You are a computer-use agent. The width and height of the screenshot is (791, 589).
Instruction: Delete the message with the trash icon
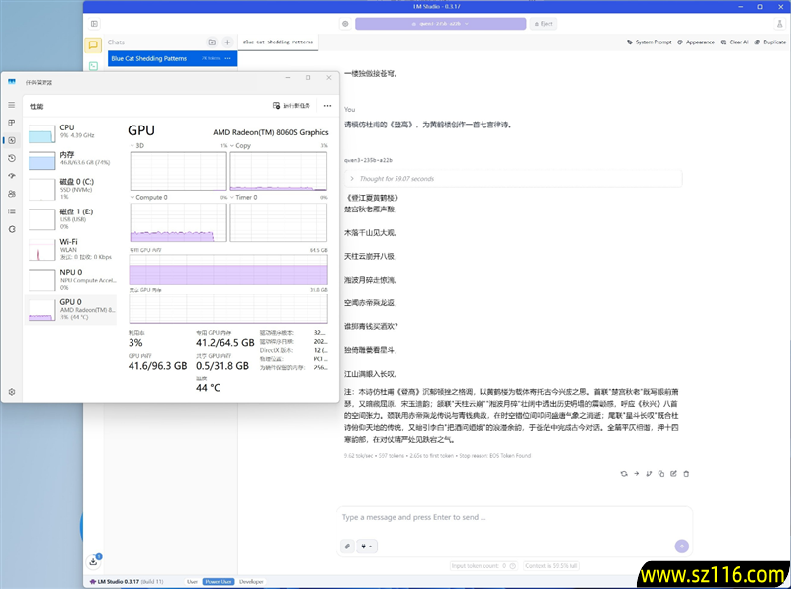(686, 474)
